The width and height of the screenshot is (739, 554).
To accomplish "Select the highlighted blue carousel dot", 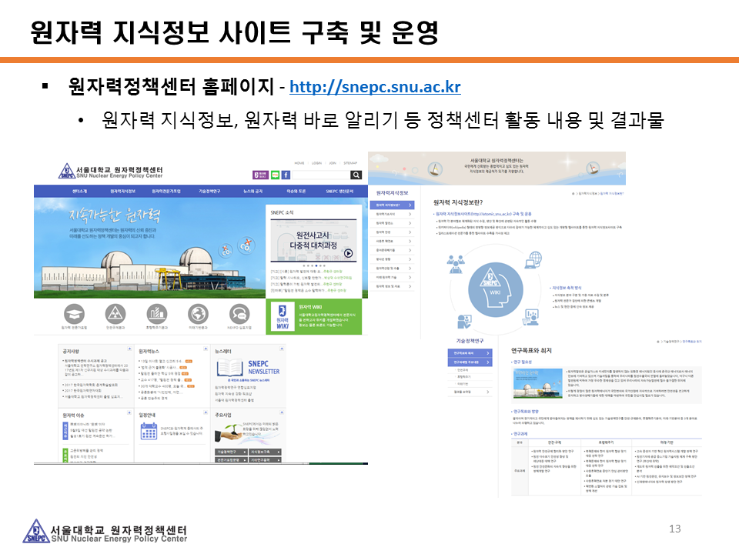I will click(316, 265).
